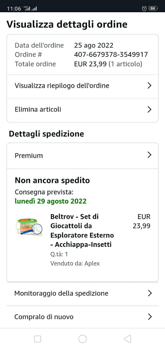The width and height of the screenshot is (165, 350).
Task: Tap the Android back navigation triangle
Action: pyautogui.click(x=127, y=339)
